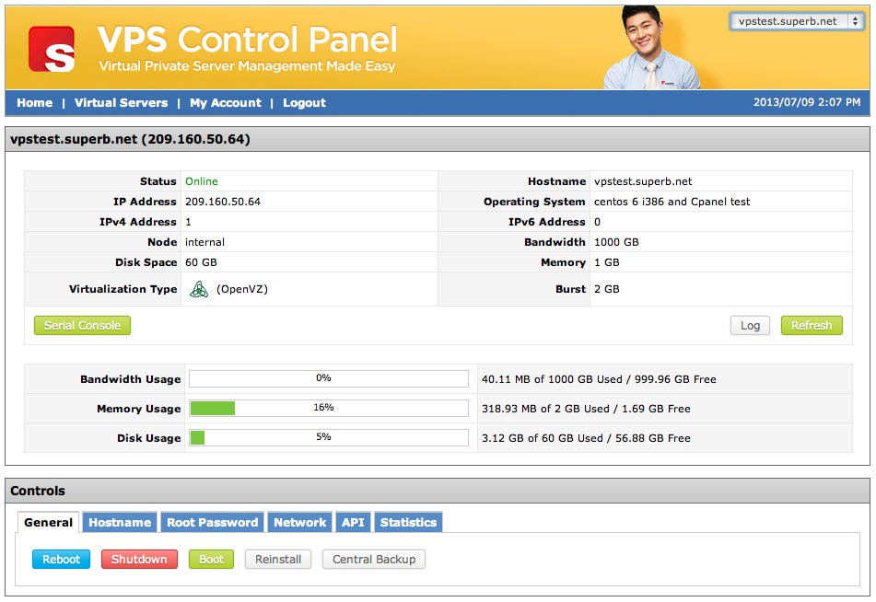876x602 pixels.
Task: Click the Node value 'internal'
Action: point(205,242)
